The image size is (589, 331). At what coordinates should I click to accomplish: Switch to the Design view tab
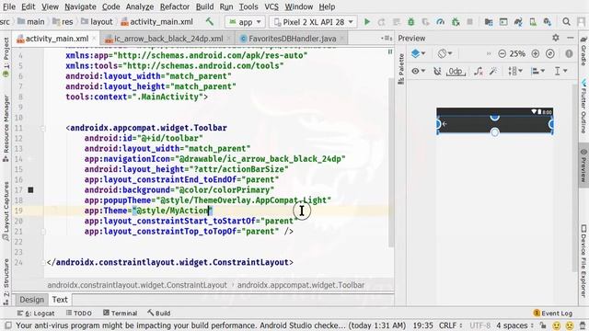[31, 300]
